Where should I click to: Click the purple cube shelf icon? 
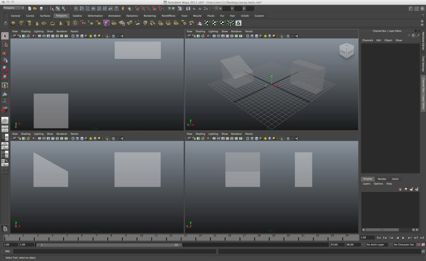click(x=107, y=23)
